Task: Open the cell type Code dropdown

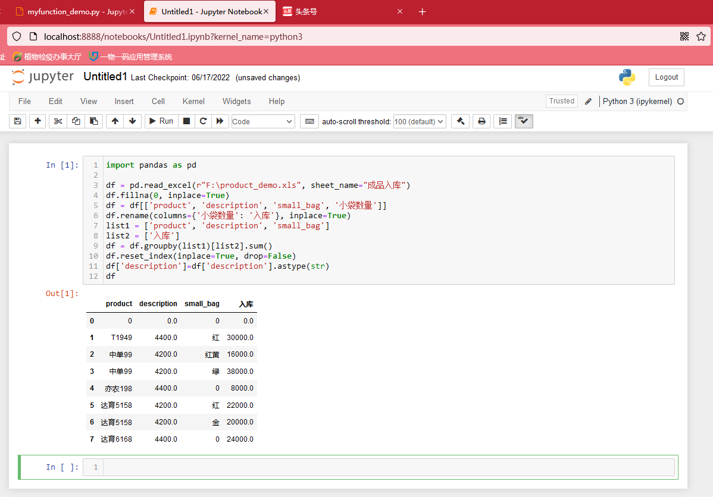Action: click(x=263, y=121)
